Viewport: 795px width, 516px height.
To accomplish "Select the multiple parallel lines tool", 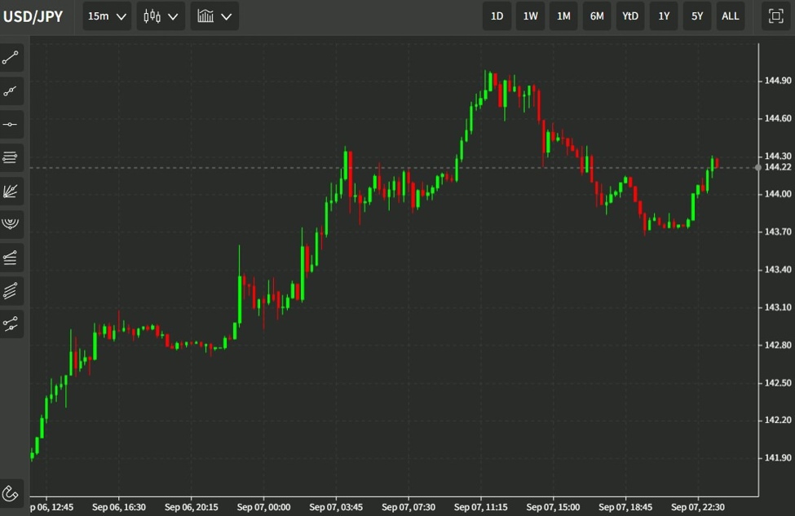I will (11, 290).
